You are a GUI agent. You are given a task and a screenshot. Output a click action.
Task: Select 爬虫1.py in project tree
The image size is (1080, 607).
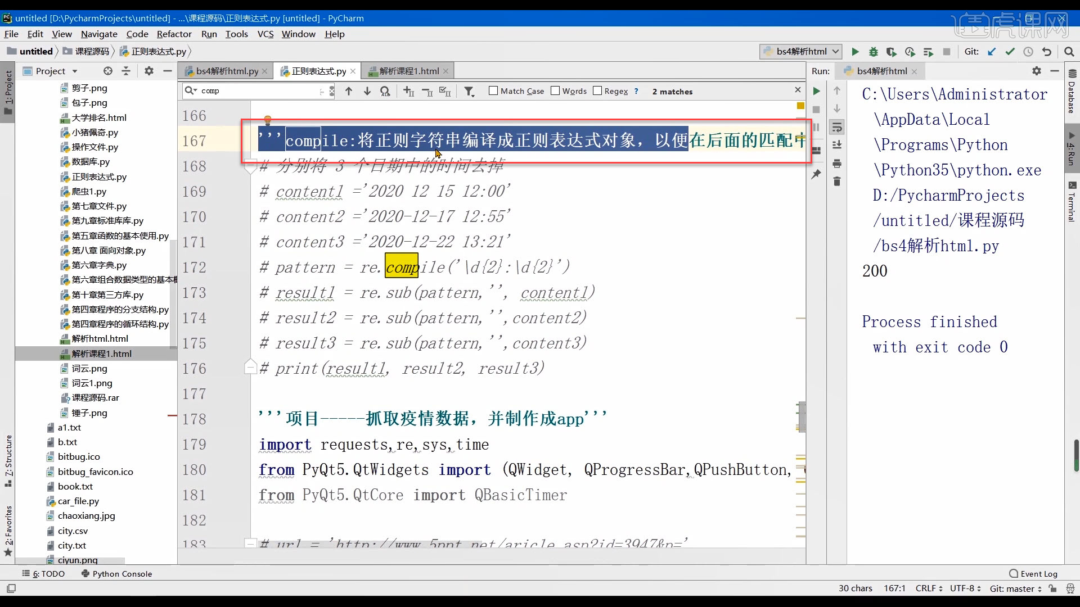tap(89, 192)
